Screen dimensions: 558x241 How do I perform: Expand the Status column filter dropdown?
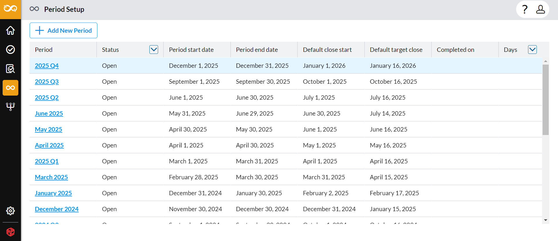[x=154, y=50]
